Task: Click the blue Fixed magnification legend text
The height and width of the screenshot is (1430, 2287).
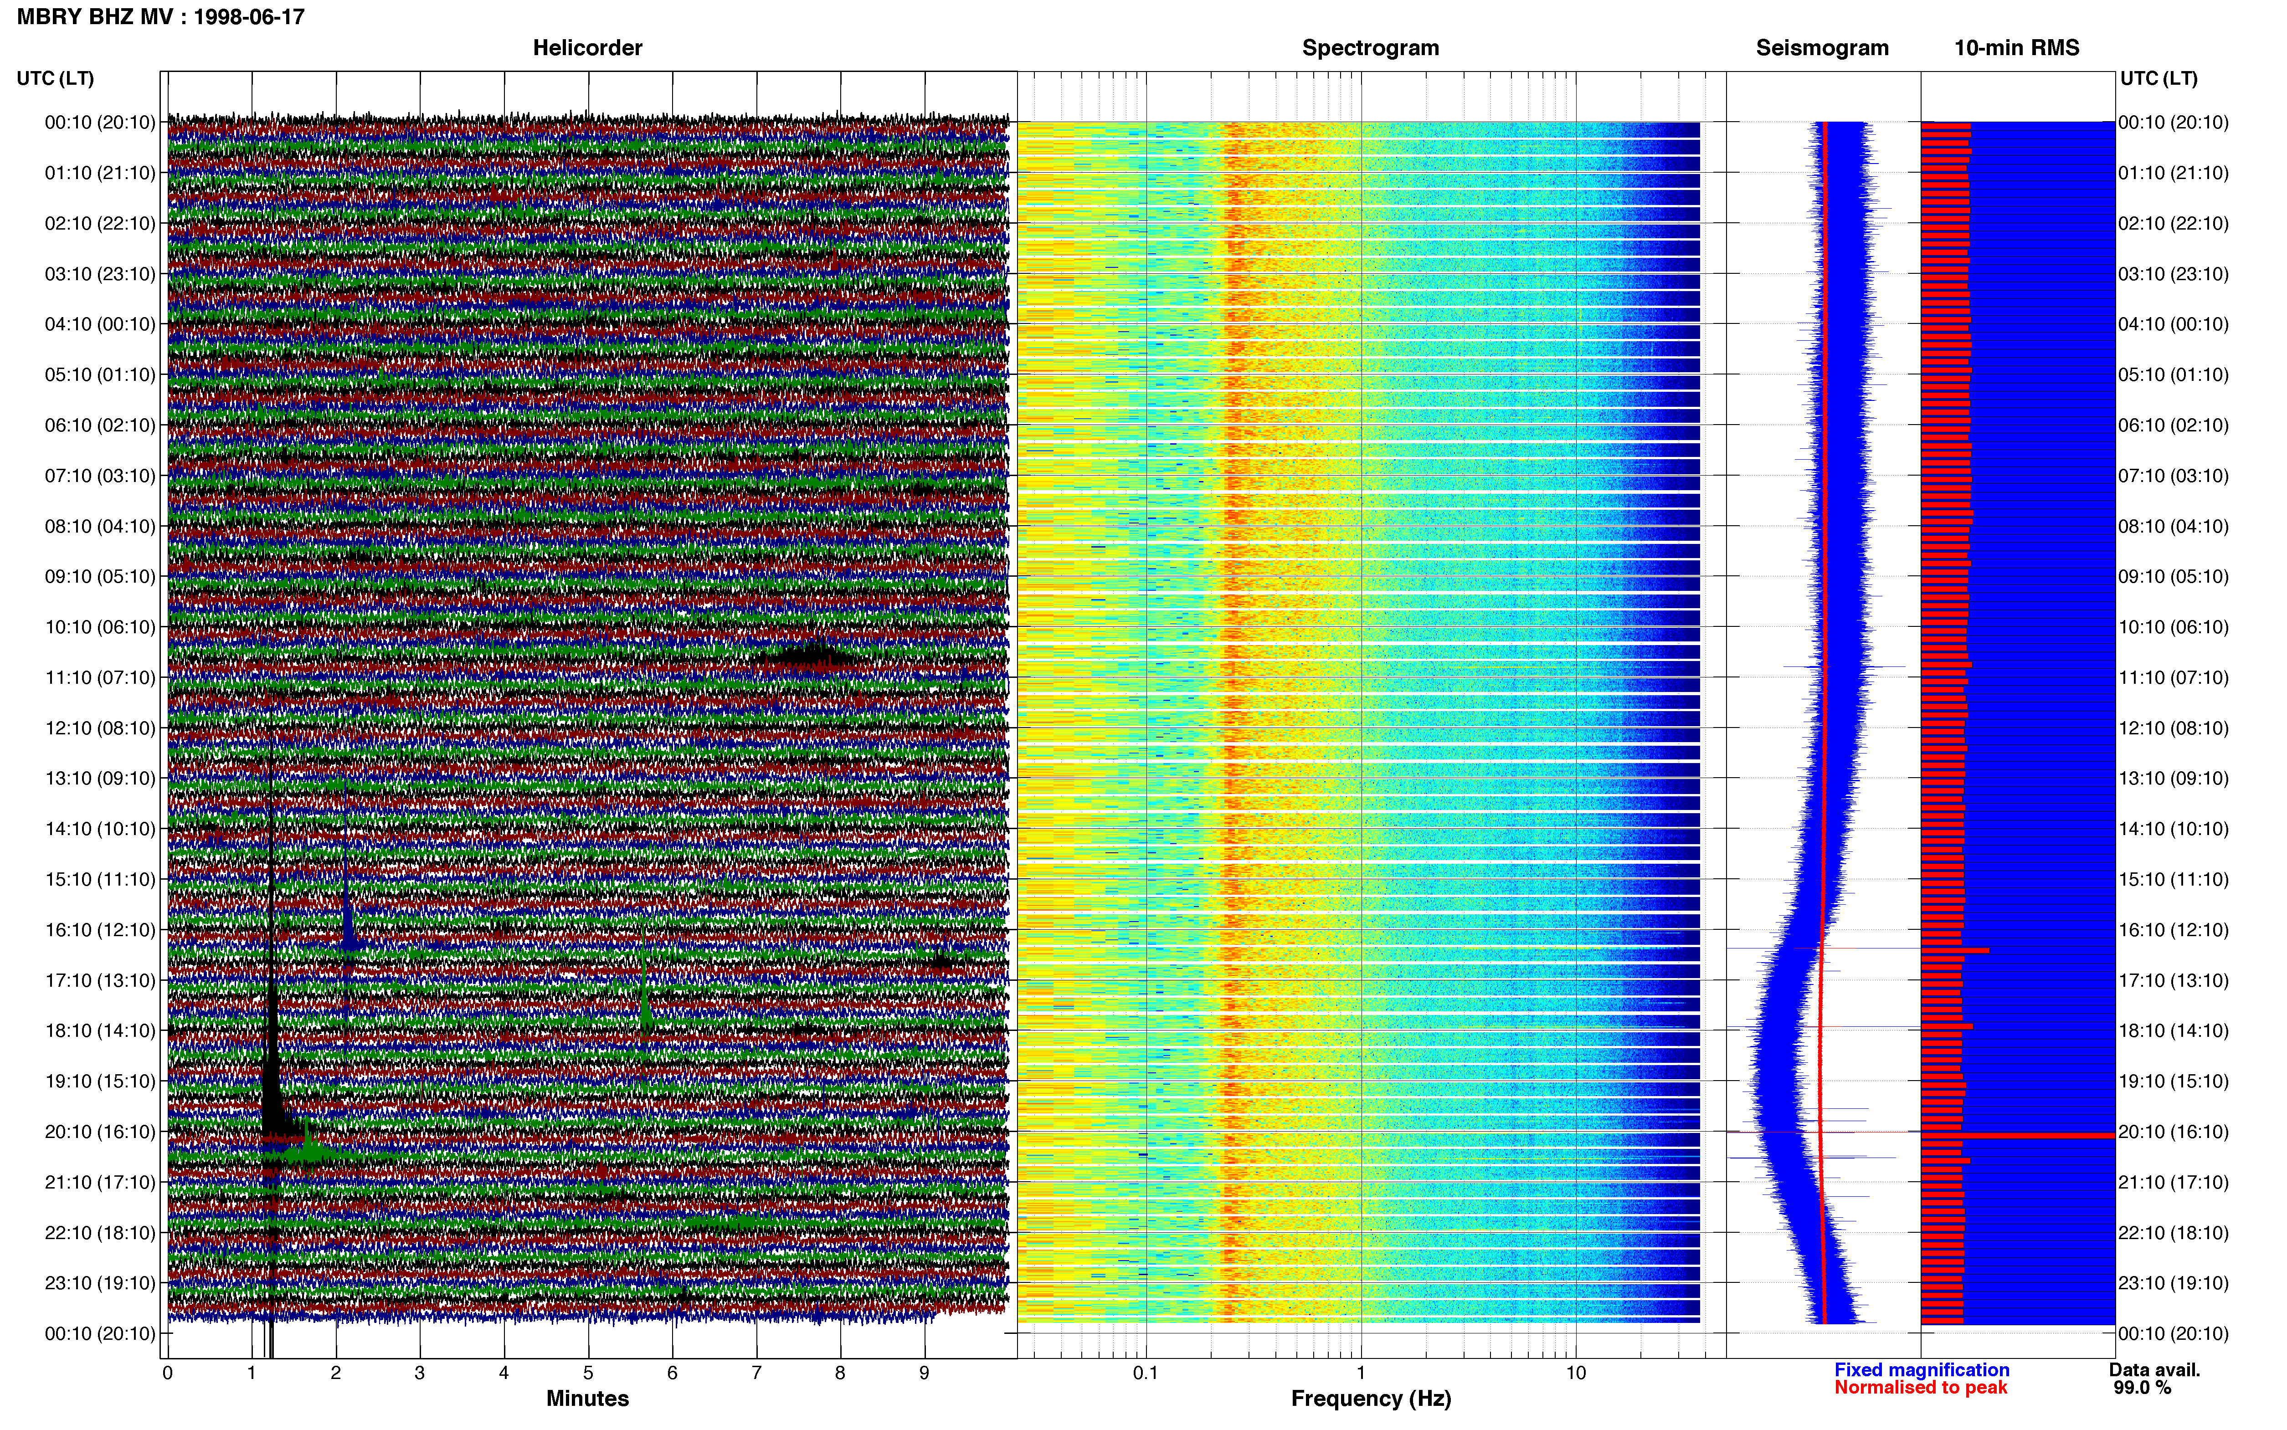Action: 1922,1369
